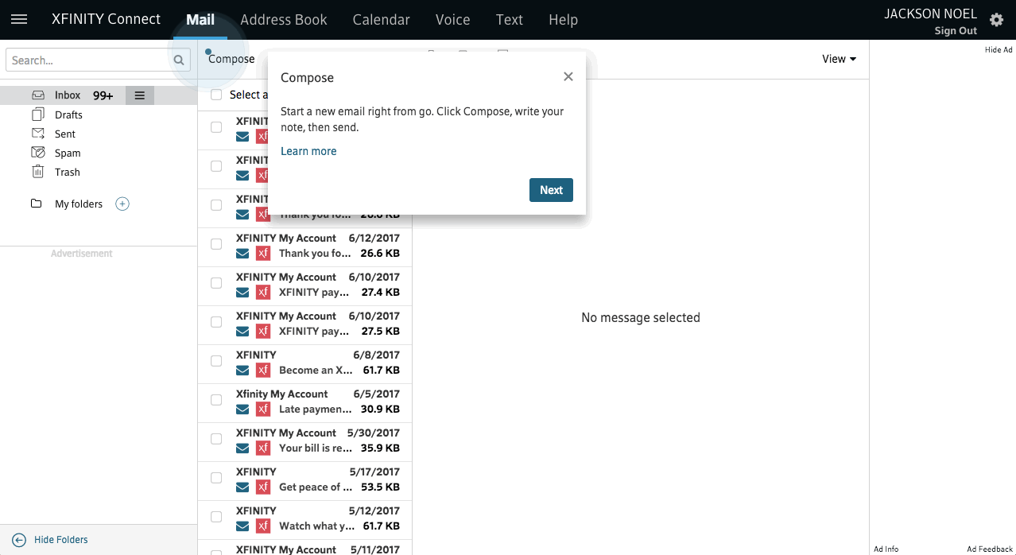Image resolution: width=1016 pixels, height=555 pixels.
Task: Open the Address Book tab
Action: click(x=284, y=20)
